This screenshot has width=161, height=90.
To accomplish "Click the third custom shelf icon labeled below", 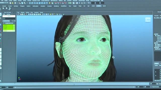I will (10, 9).
